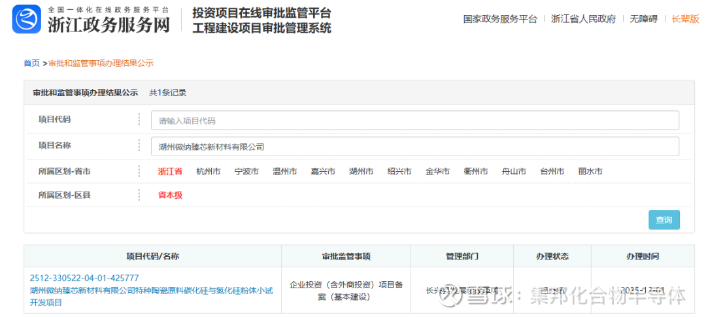Go to 首页 breadcrumb link

click(31, 63)
